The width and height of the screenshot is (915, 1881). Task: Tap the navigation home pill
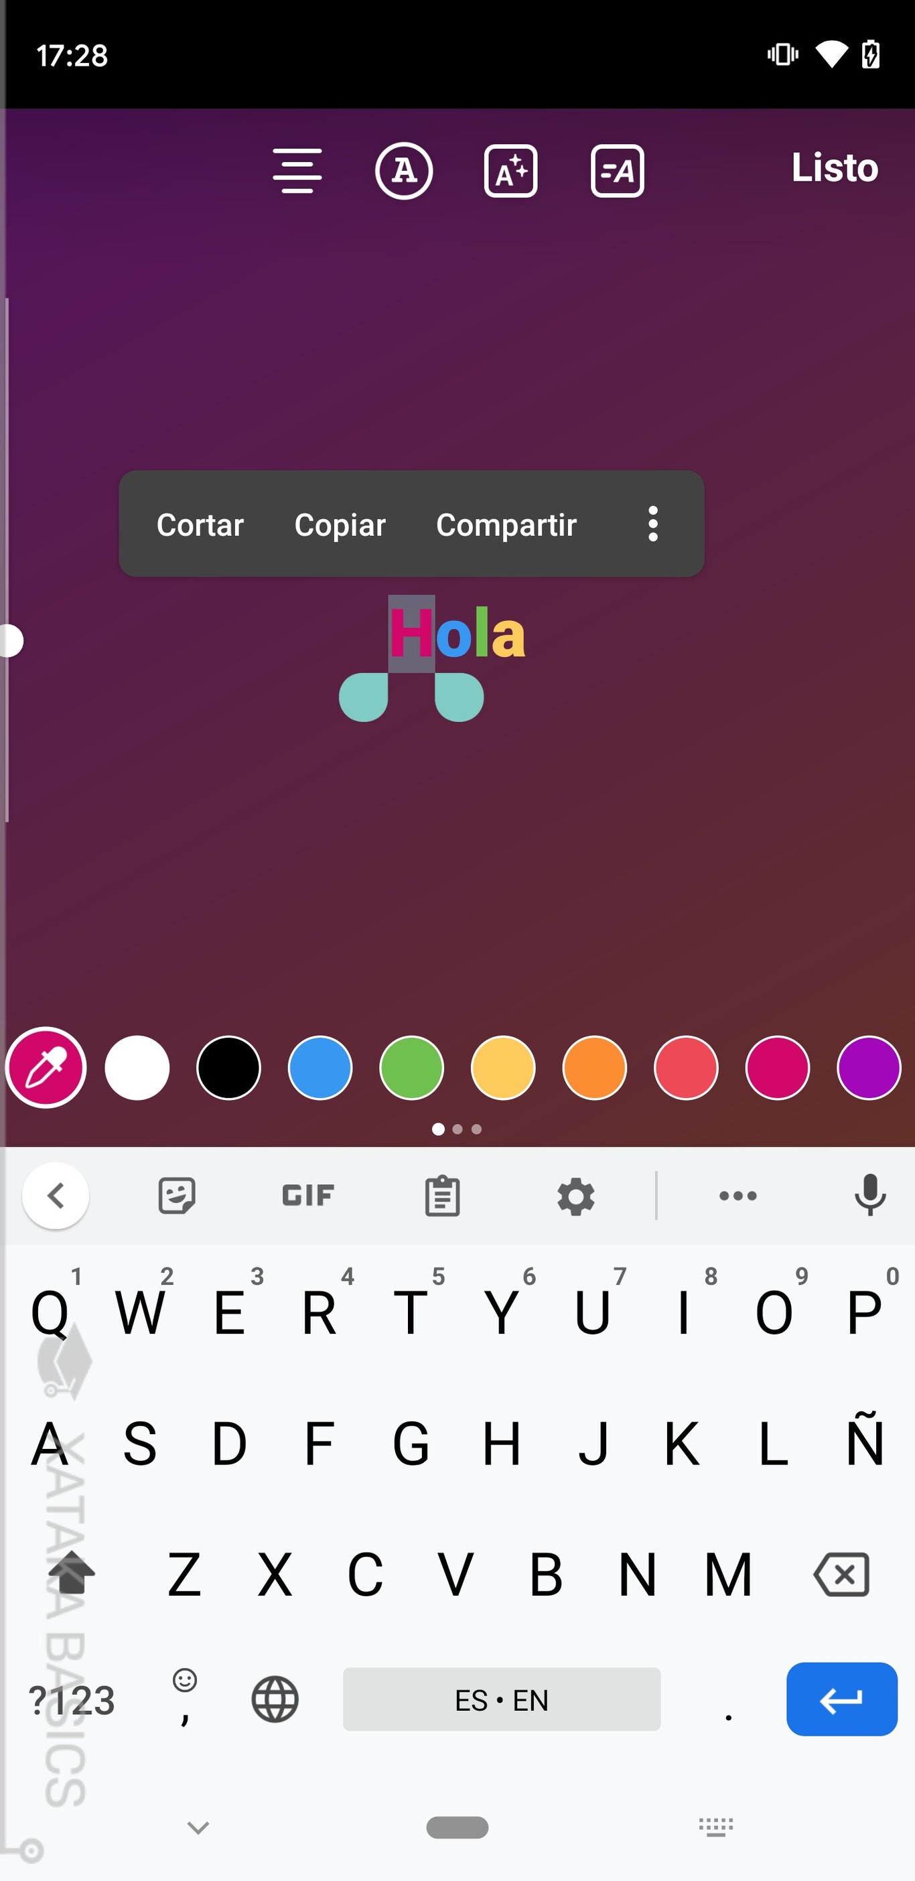tap(457, 1827)
